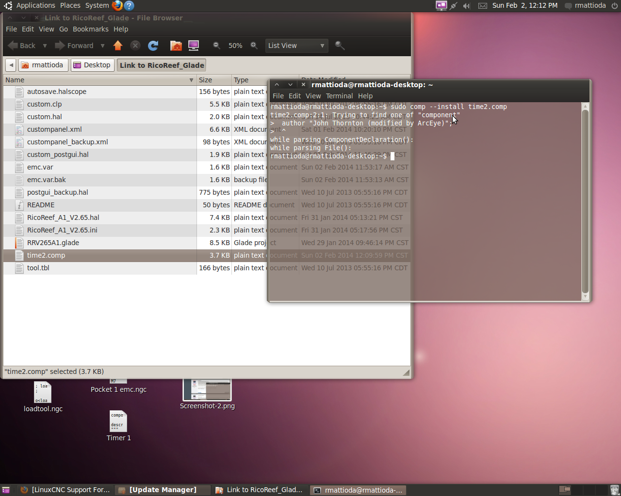The image size is (621, 496).
Task: Select postgui_backup.hal file
Action: pyautogui.click(x=58, y=192)
